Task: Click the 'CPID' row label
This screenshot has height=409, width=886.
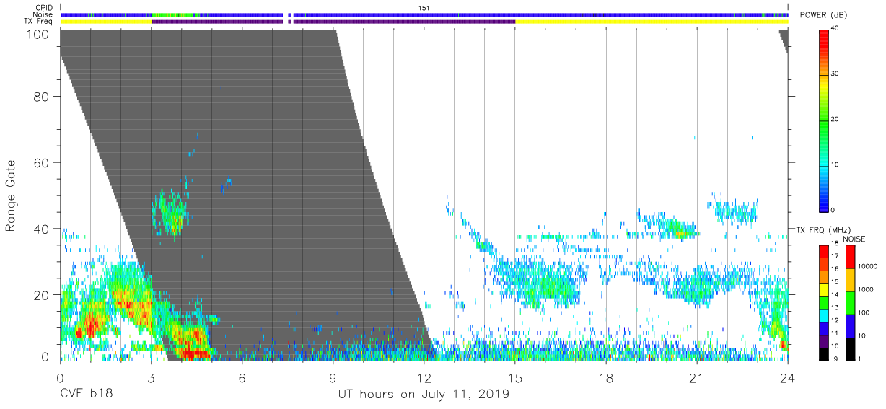Action: point(45,7)
